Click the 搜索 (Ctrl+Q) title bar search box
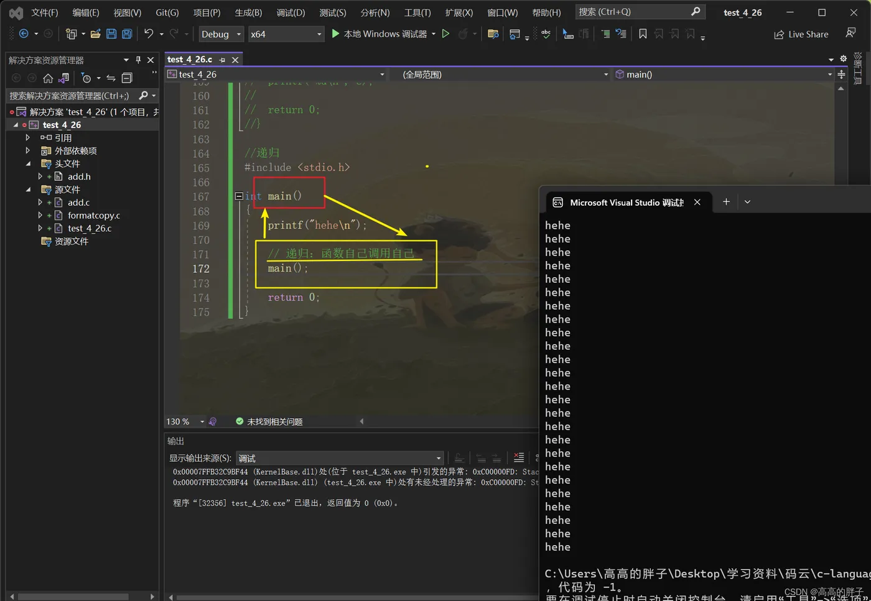 (x=640, y=12)
